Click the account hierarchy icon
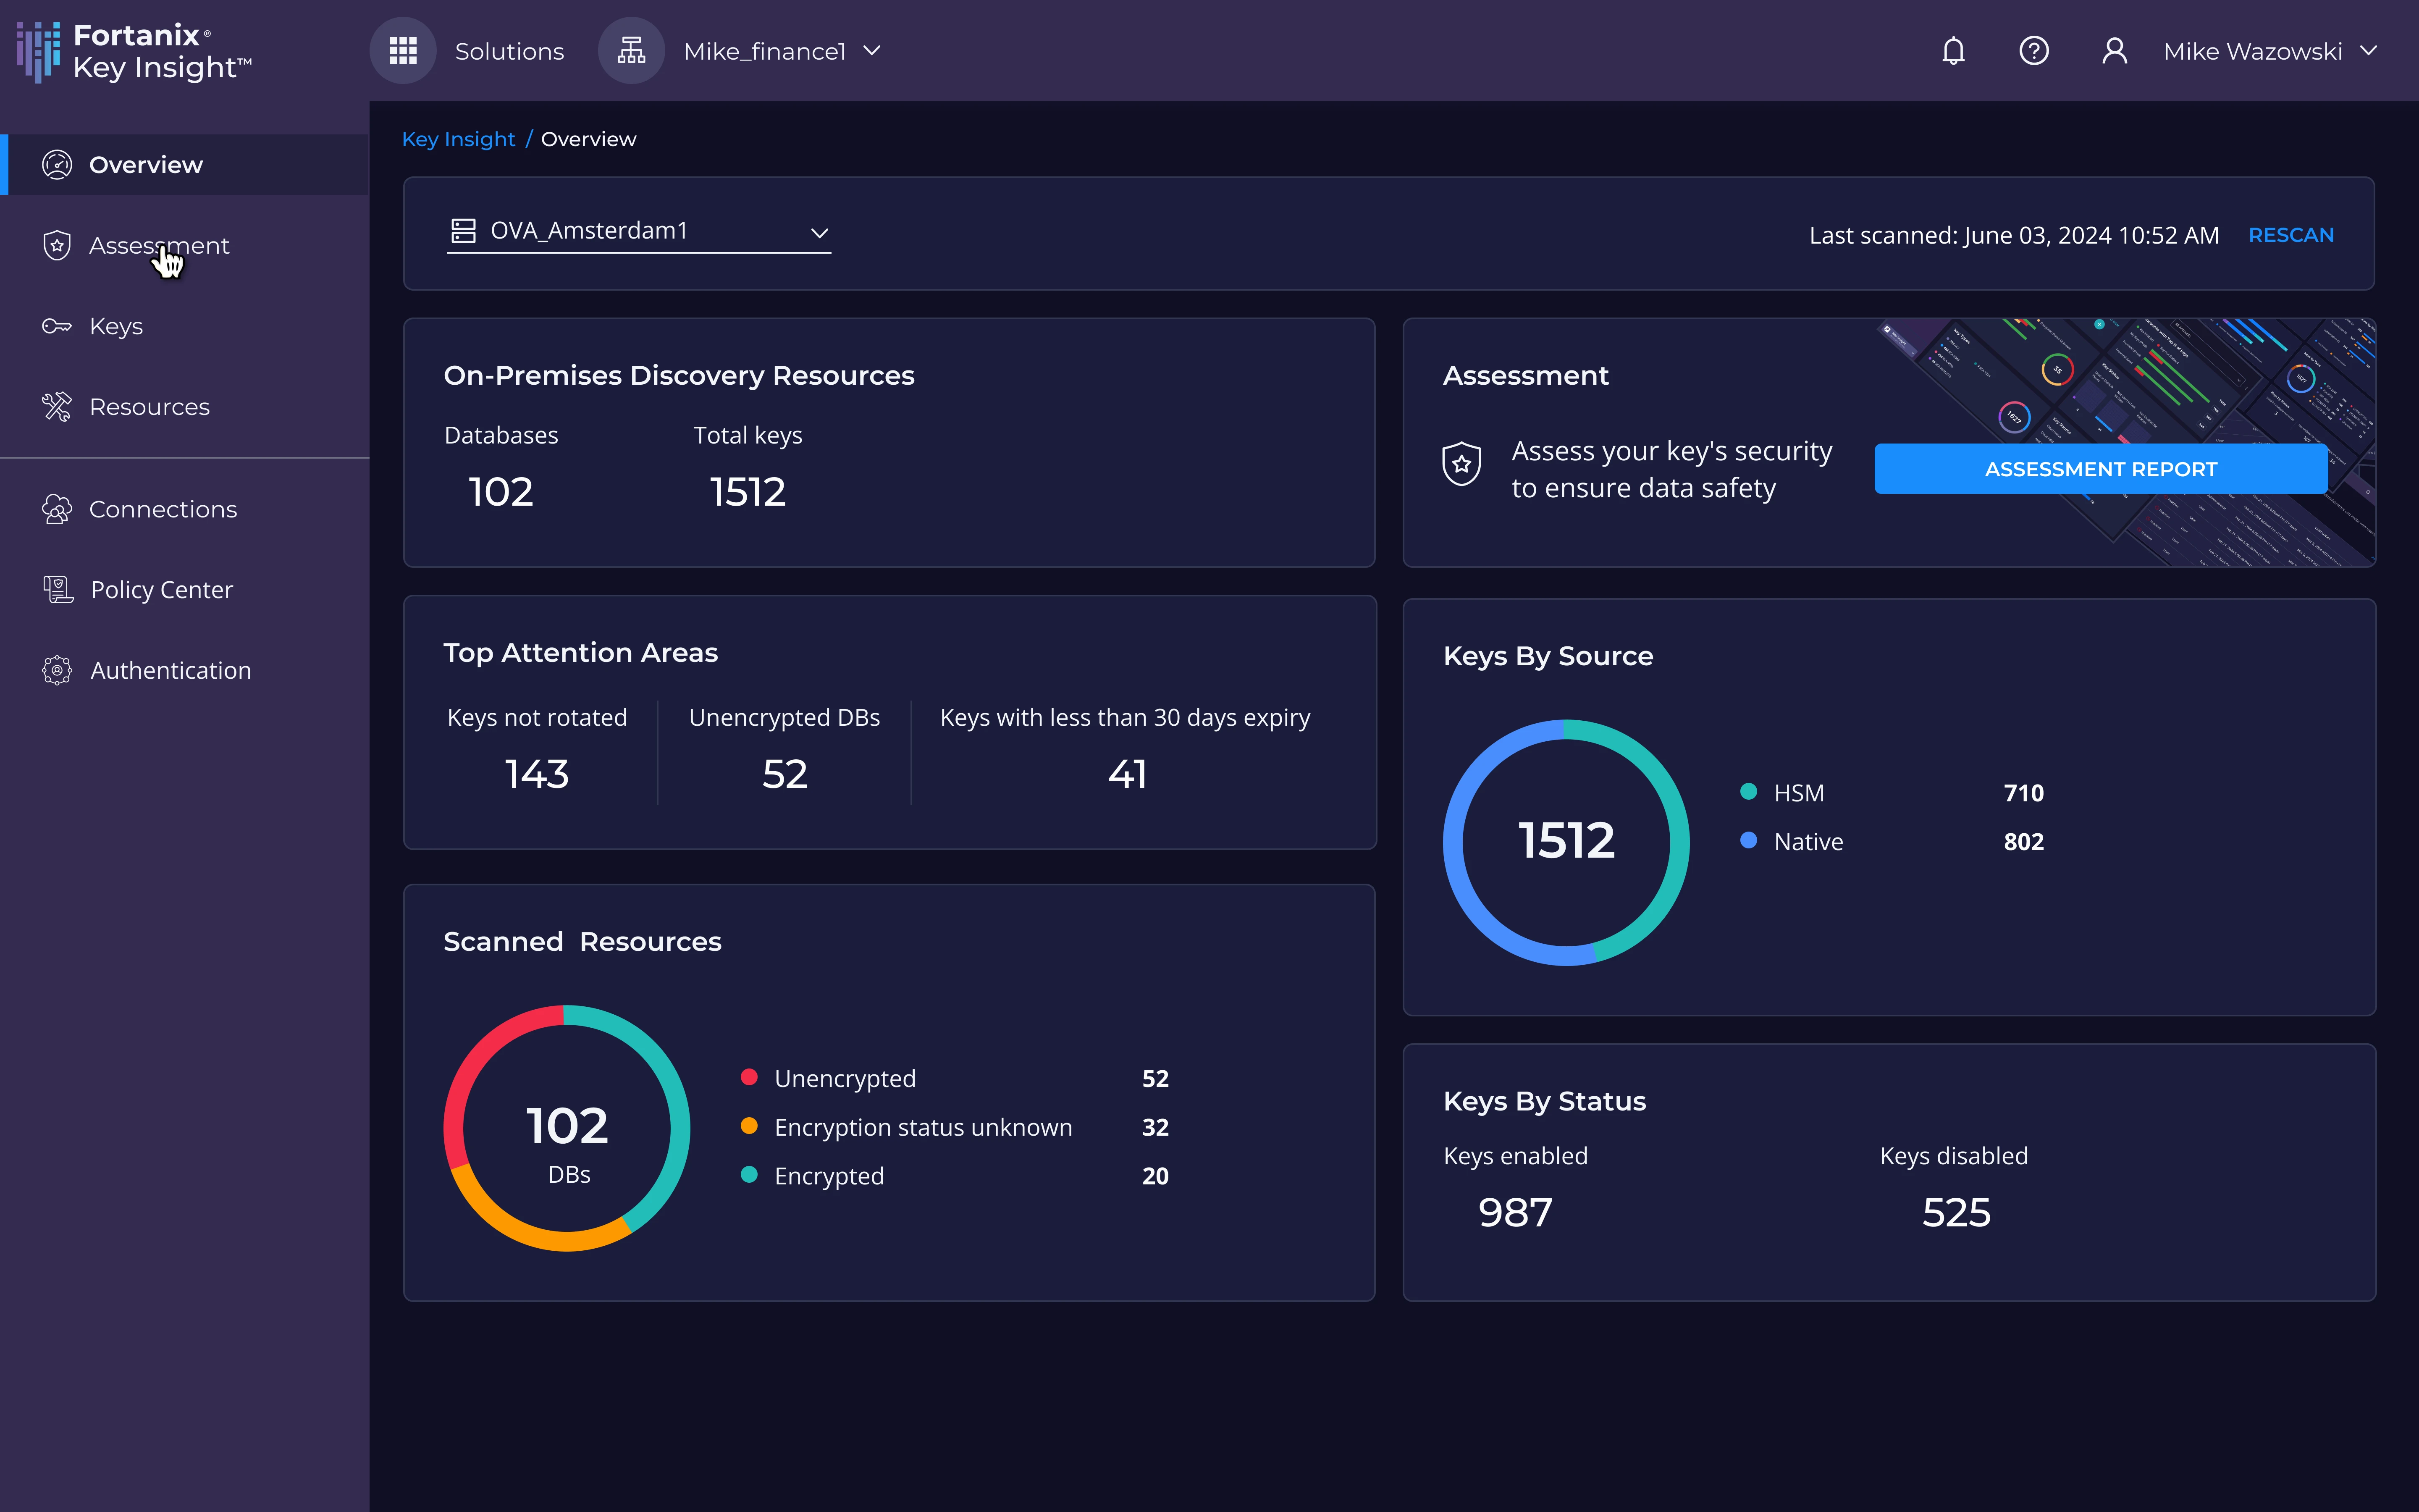 632,51
